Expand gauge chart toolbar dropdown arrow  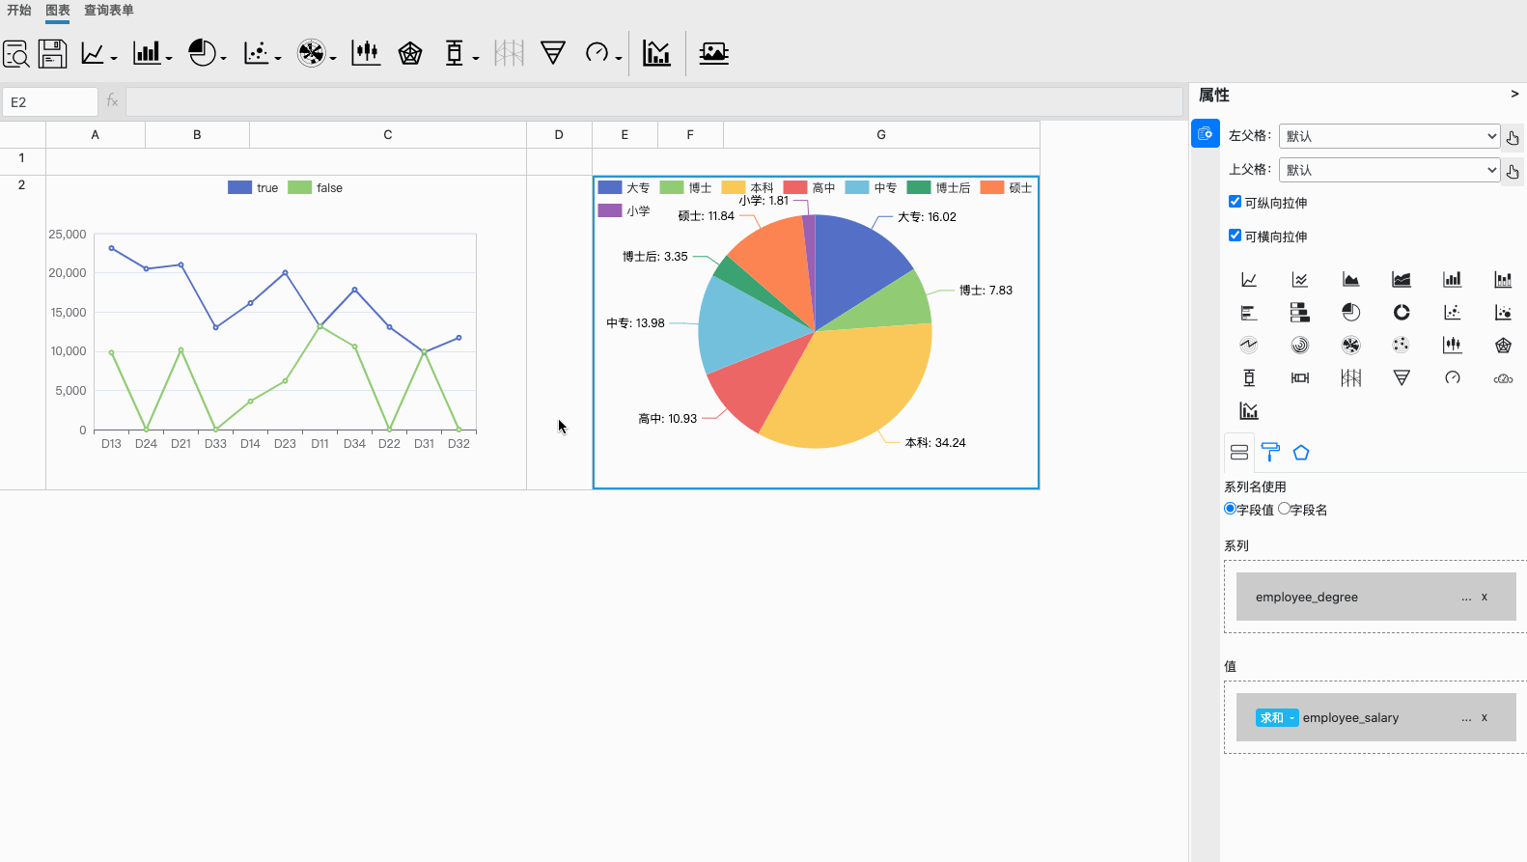(x=618, y=58)
